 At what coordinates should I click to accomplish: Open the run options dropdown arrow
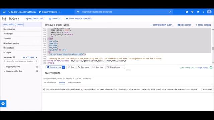tap(63, 67)
